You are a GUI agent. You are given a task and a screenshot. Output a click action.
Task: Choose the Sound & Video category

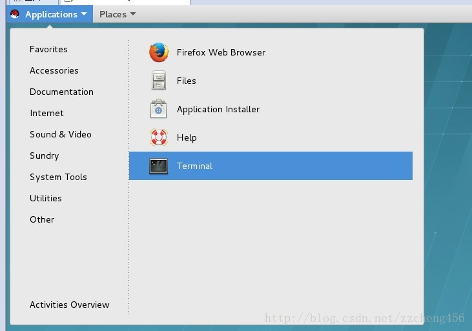click(61, 134)
